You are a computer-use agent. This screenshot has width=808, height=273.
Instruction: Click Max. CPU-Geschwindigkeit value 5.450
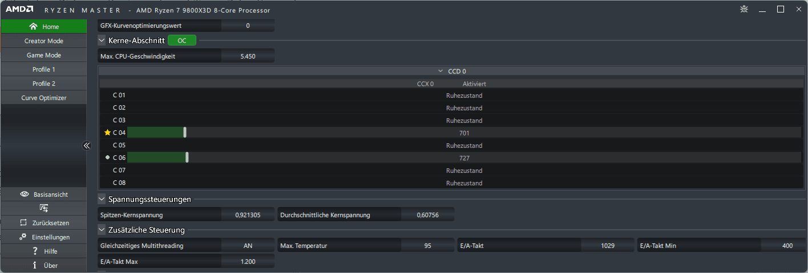tap(248, 56)
